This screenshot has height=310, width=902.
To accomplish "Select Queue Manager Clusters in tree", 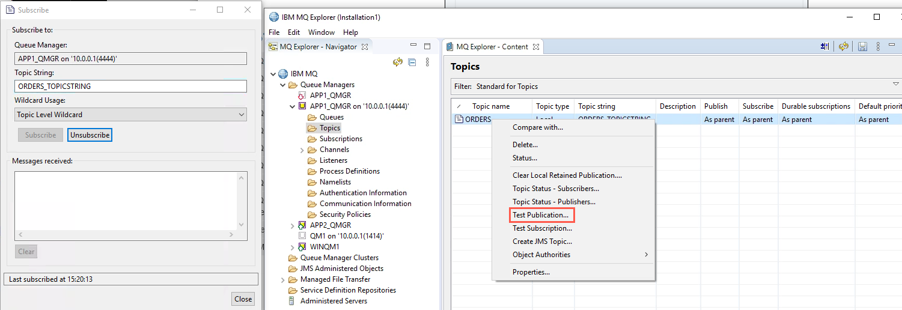I will point(340,258).
